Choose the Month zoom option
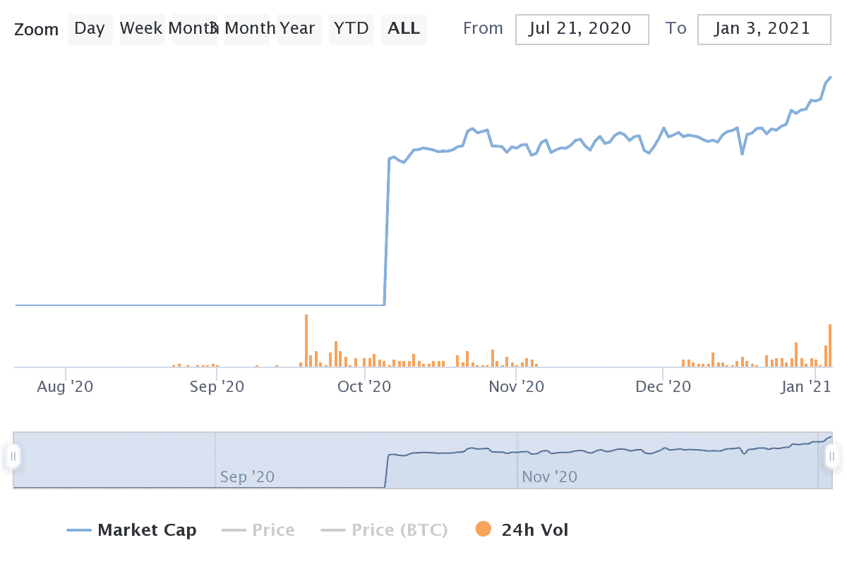The image size is (847, 564). coord(193,29)
